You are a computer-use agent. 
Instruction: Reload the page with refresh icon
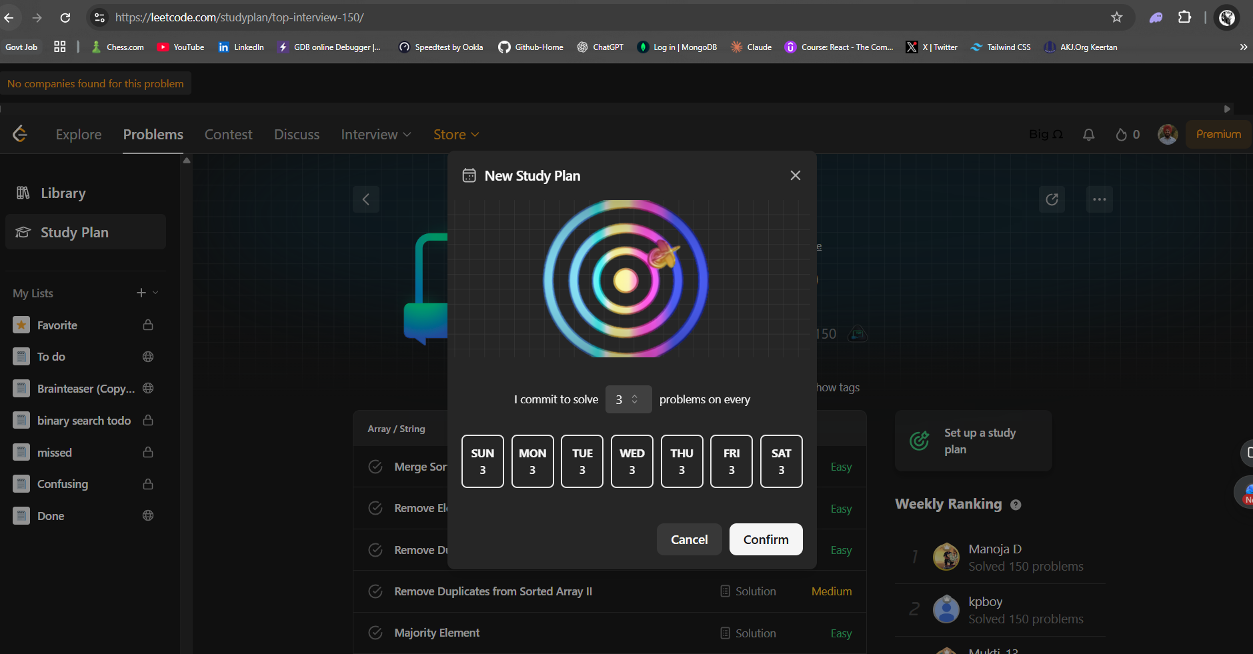(65, 17)
